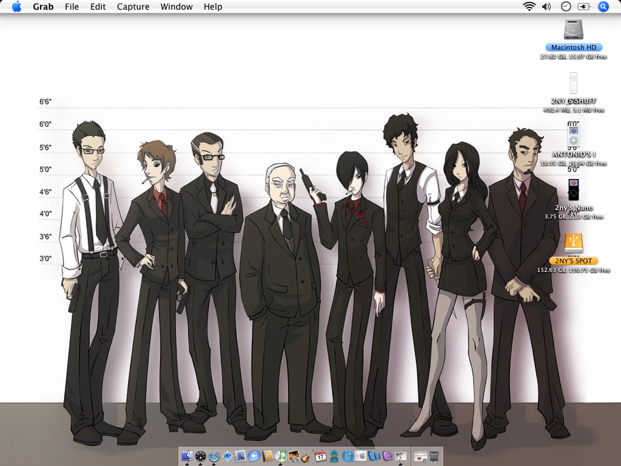Image resolution: width=621 pixels, height=466 pixels.
Task: Click the "2NY'S SPOT" drive label
Action: (x=574, y=261)
